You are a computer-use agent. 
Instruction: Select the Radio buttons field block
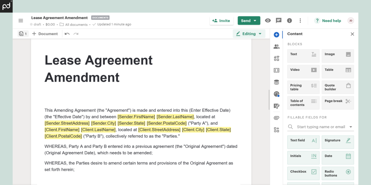pos(338,173)
